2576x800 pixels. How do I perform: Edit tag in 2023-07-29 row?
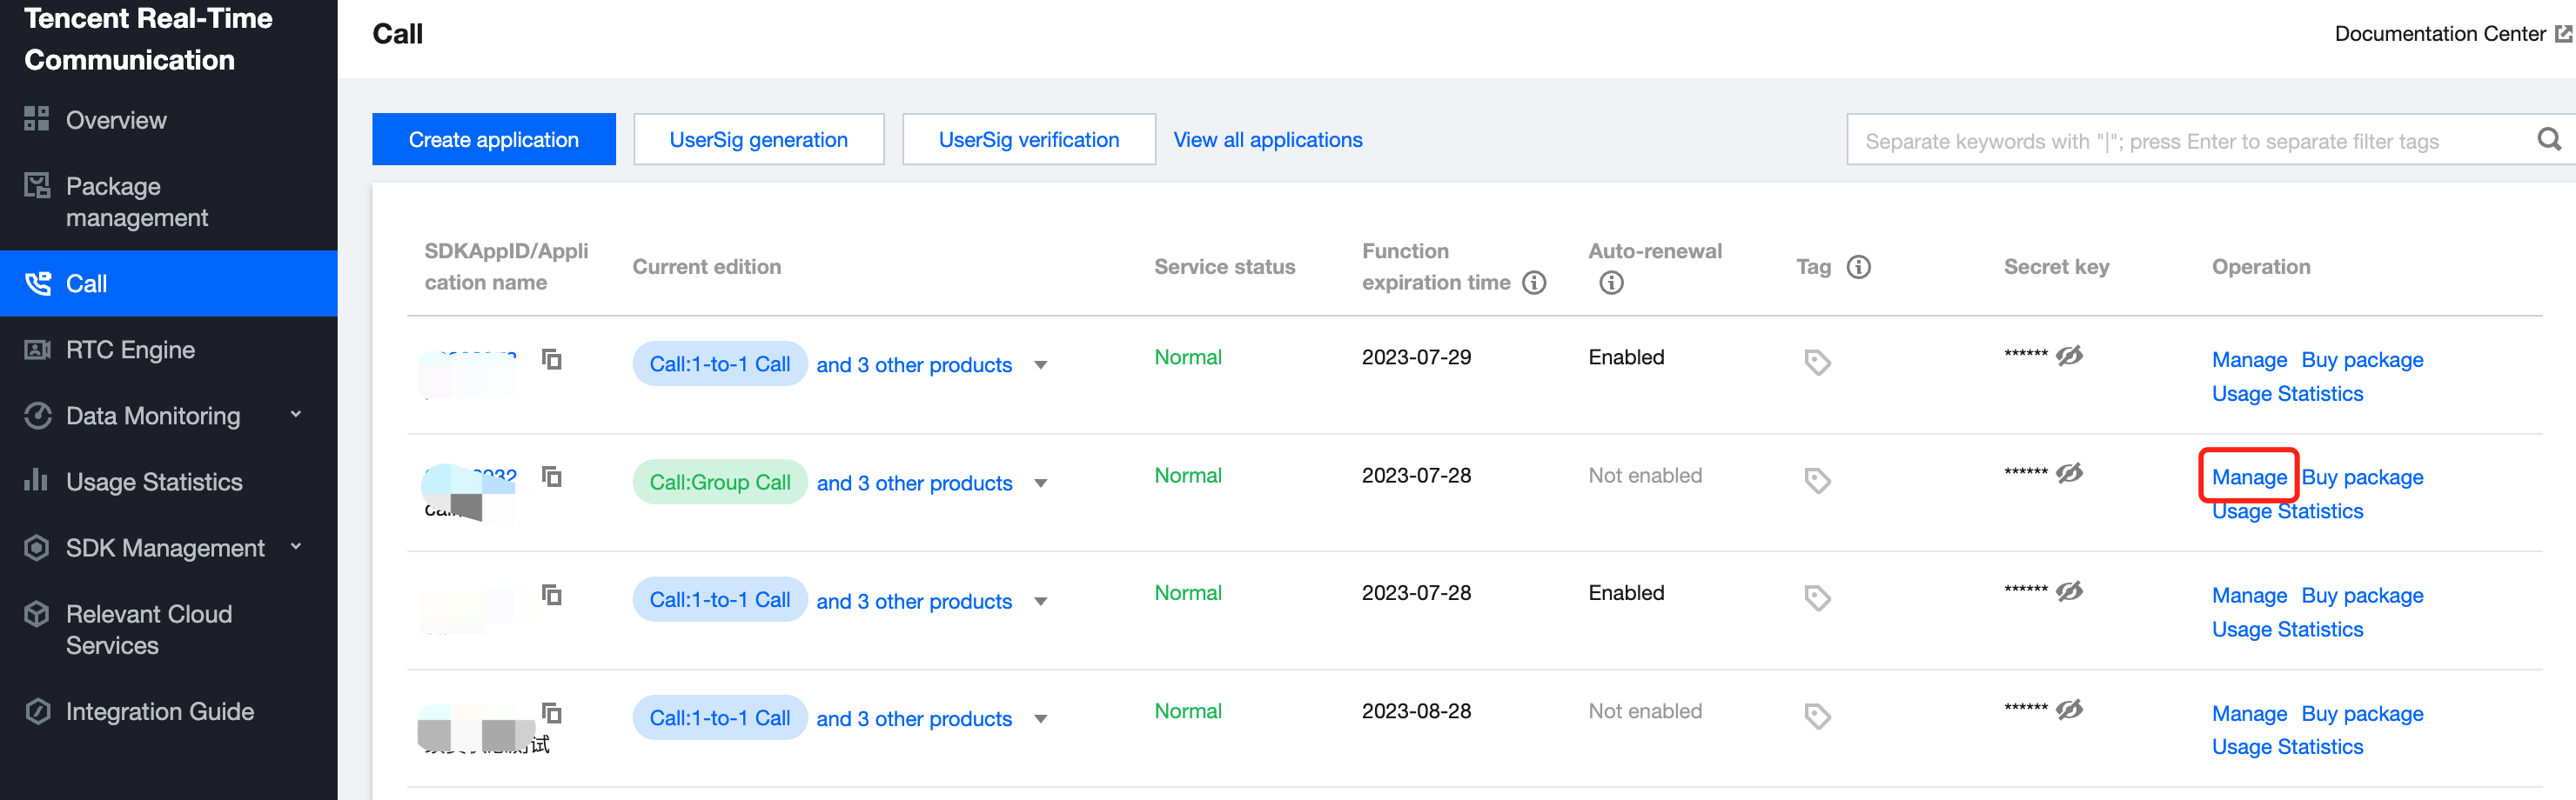(x=1817, y=363)
